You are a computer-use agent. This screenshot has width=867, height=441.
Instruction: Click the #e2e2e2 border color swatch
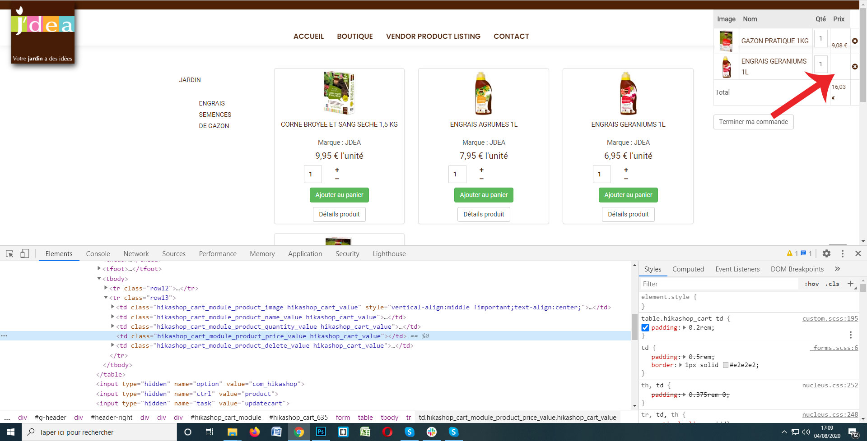click(x=725, y=365)
